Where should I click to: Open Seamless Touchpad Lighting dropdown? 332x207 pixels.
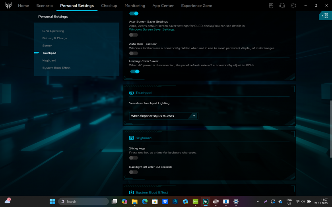tap(163, 116)
